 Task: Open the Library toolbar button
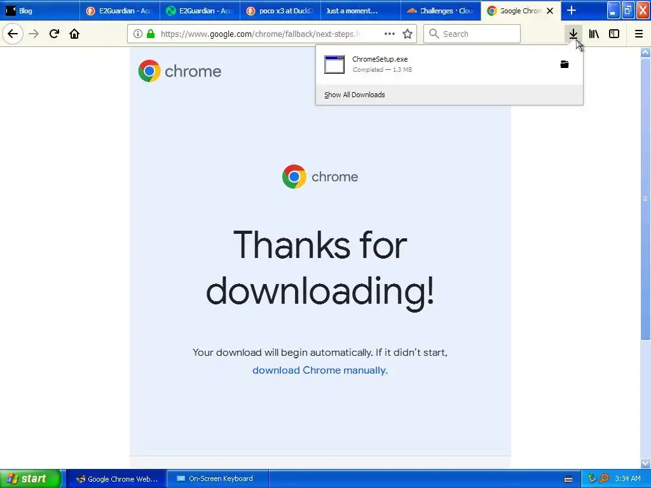tap(594, 34)
